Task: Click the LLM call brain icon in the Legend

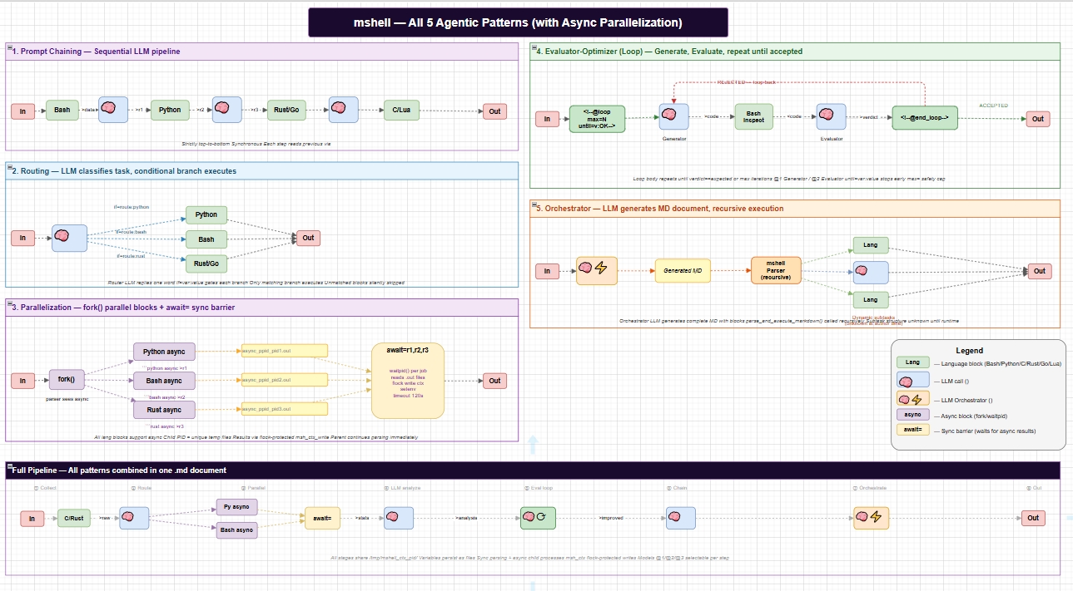Action: [x=912, y=379]
